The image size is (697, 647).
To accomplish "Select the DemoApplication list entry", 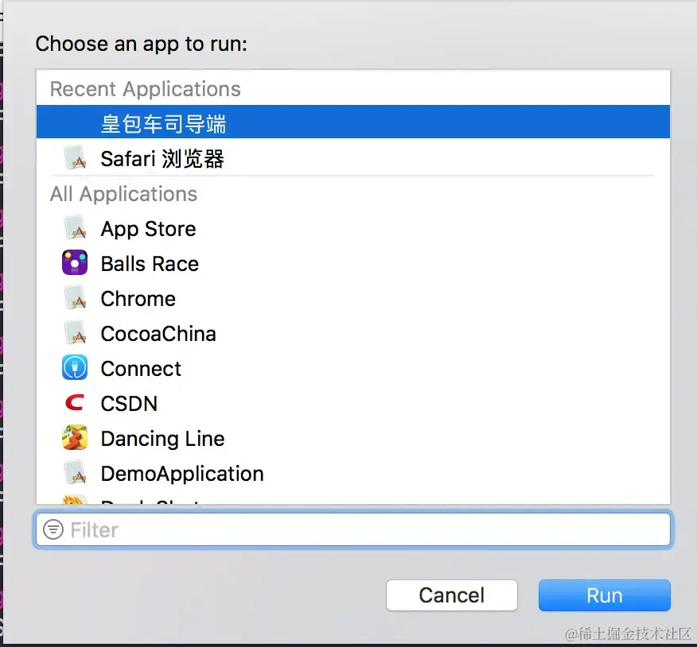I will pyautogui.click(x=353, y=474).
